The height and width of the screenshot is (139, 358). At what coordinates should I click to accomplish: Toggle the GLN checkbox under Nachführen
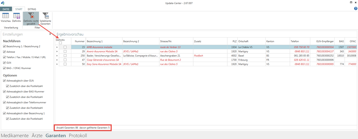[x=4, y=63]
